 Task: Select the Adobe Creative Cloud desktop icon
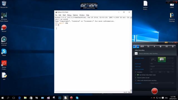click(4, 65)
